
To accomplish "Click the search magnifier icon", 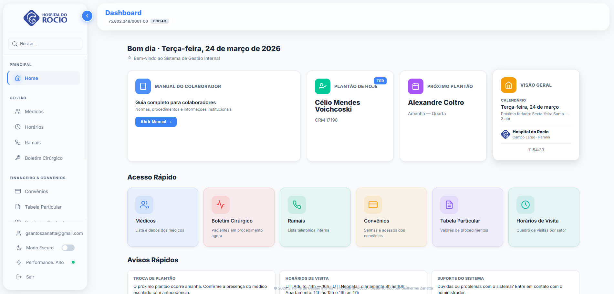I will (15, 44).
